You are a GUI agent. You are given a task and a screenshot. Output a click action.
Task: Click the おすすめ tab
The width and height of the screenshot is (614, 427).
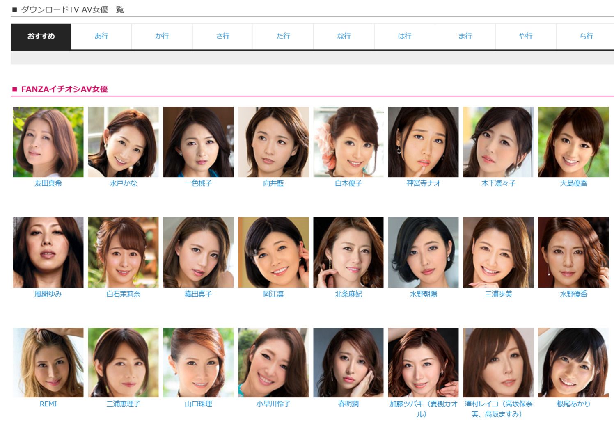(41, 36)
